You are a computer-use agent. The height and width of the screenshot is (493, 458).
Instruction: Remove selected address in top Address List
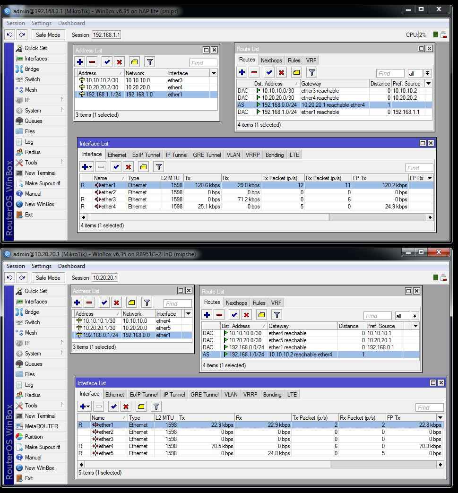92,62
